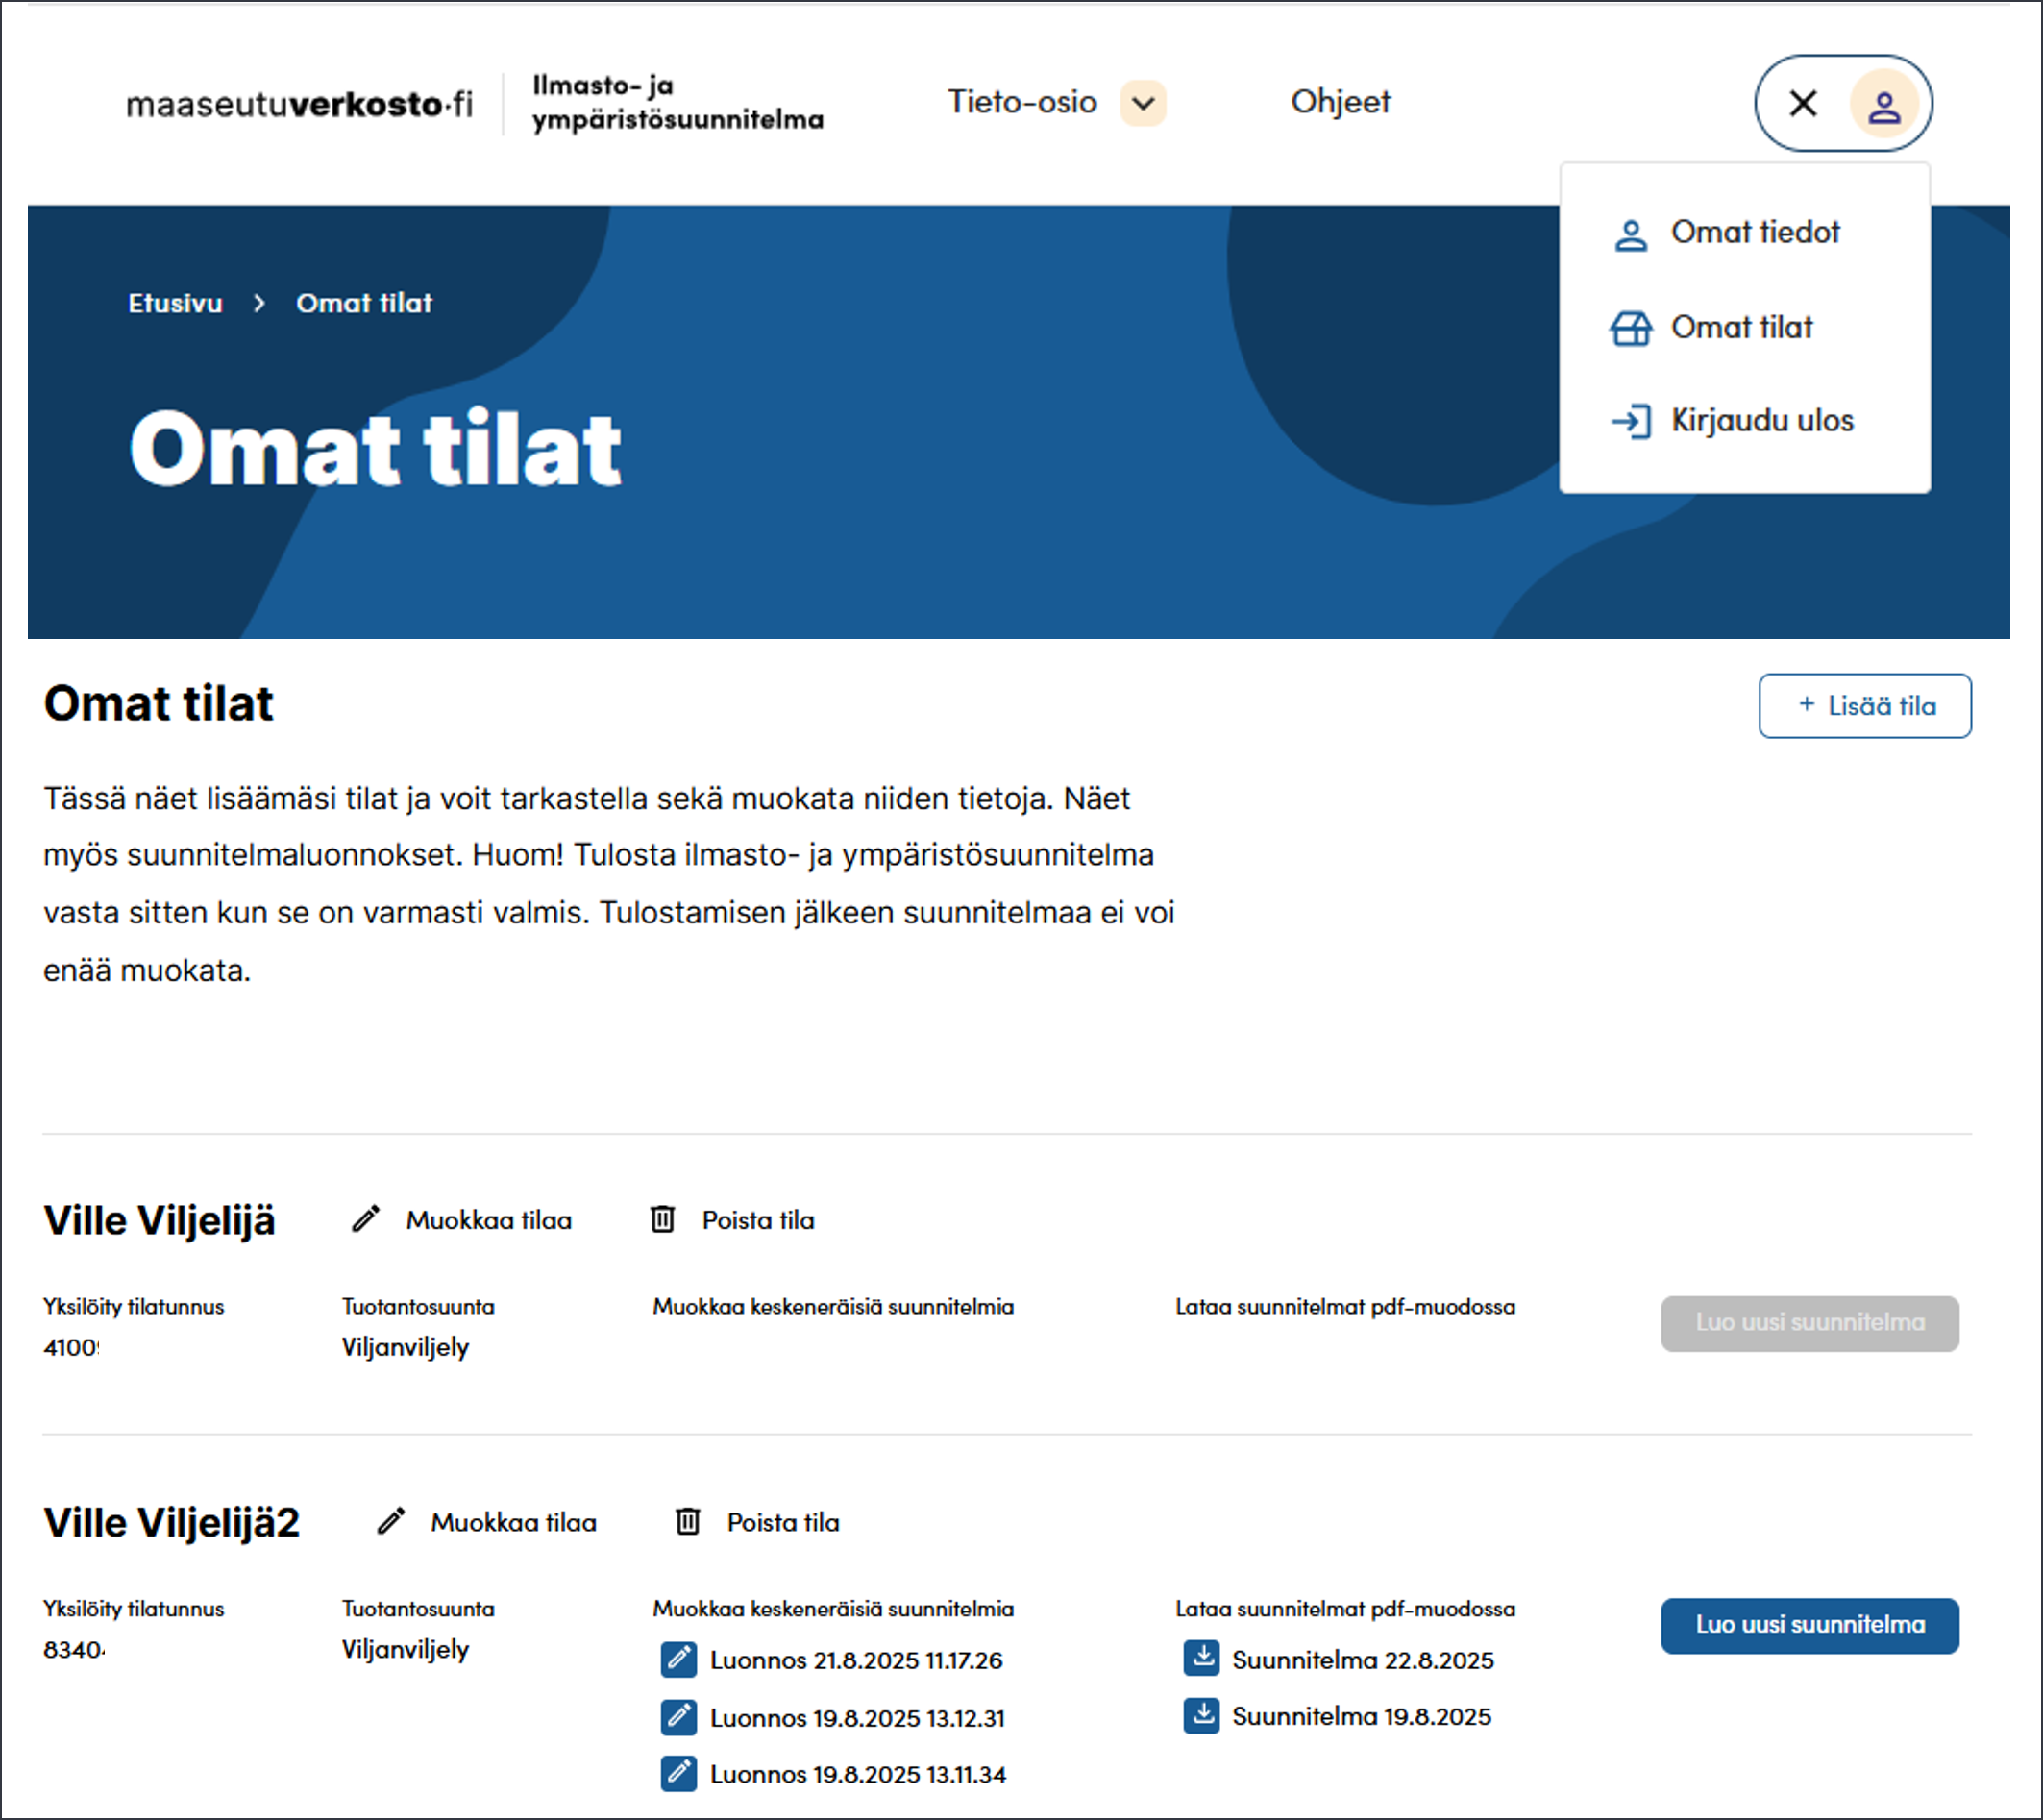Viewport: 2043px width, 1820px height.
Task: Click the chevron arrow beside Tieto-osio
Action: click(1141, 103)
